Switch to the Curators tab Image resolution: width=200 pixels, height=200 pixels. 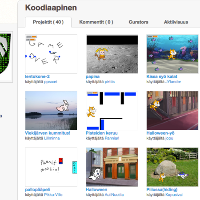coord(138,22)
